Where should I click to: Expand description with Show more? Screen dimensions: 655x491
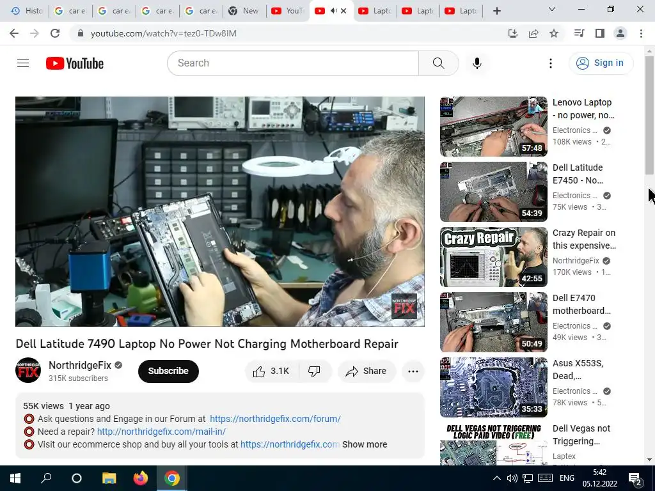click(365, 445)
